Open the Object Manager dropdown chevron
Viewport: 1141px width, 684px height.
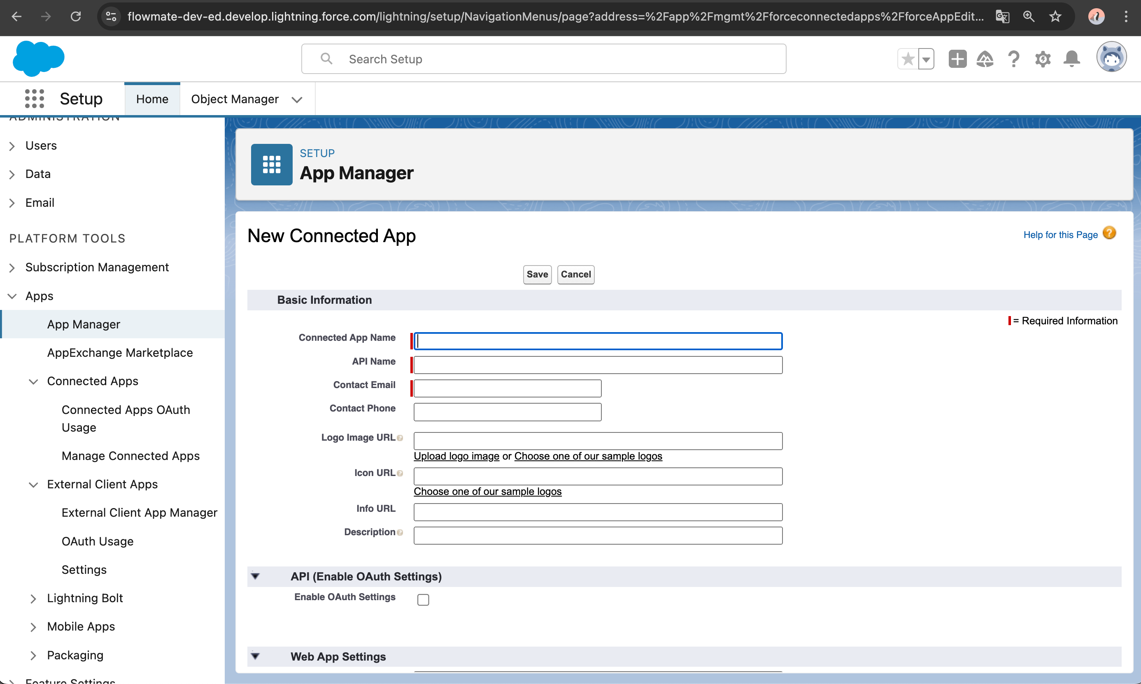click(297, 99)
